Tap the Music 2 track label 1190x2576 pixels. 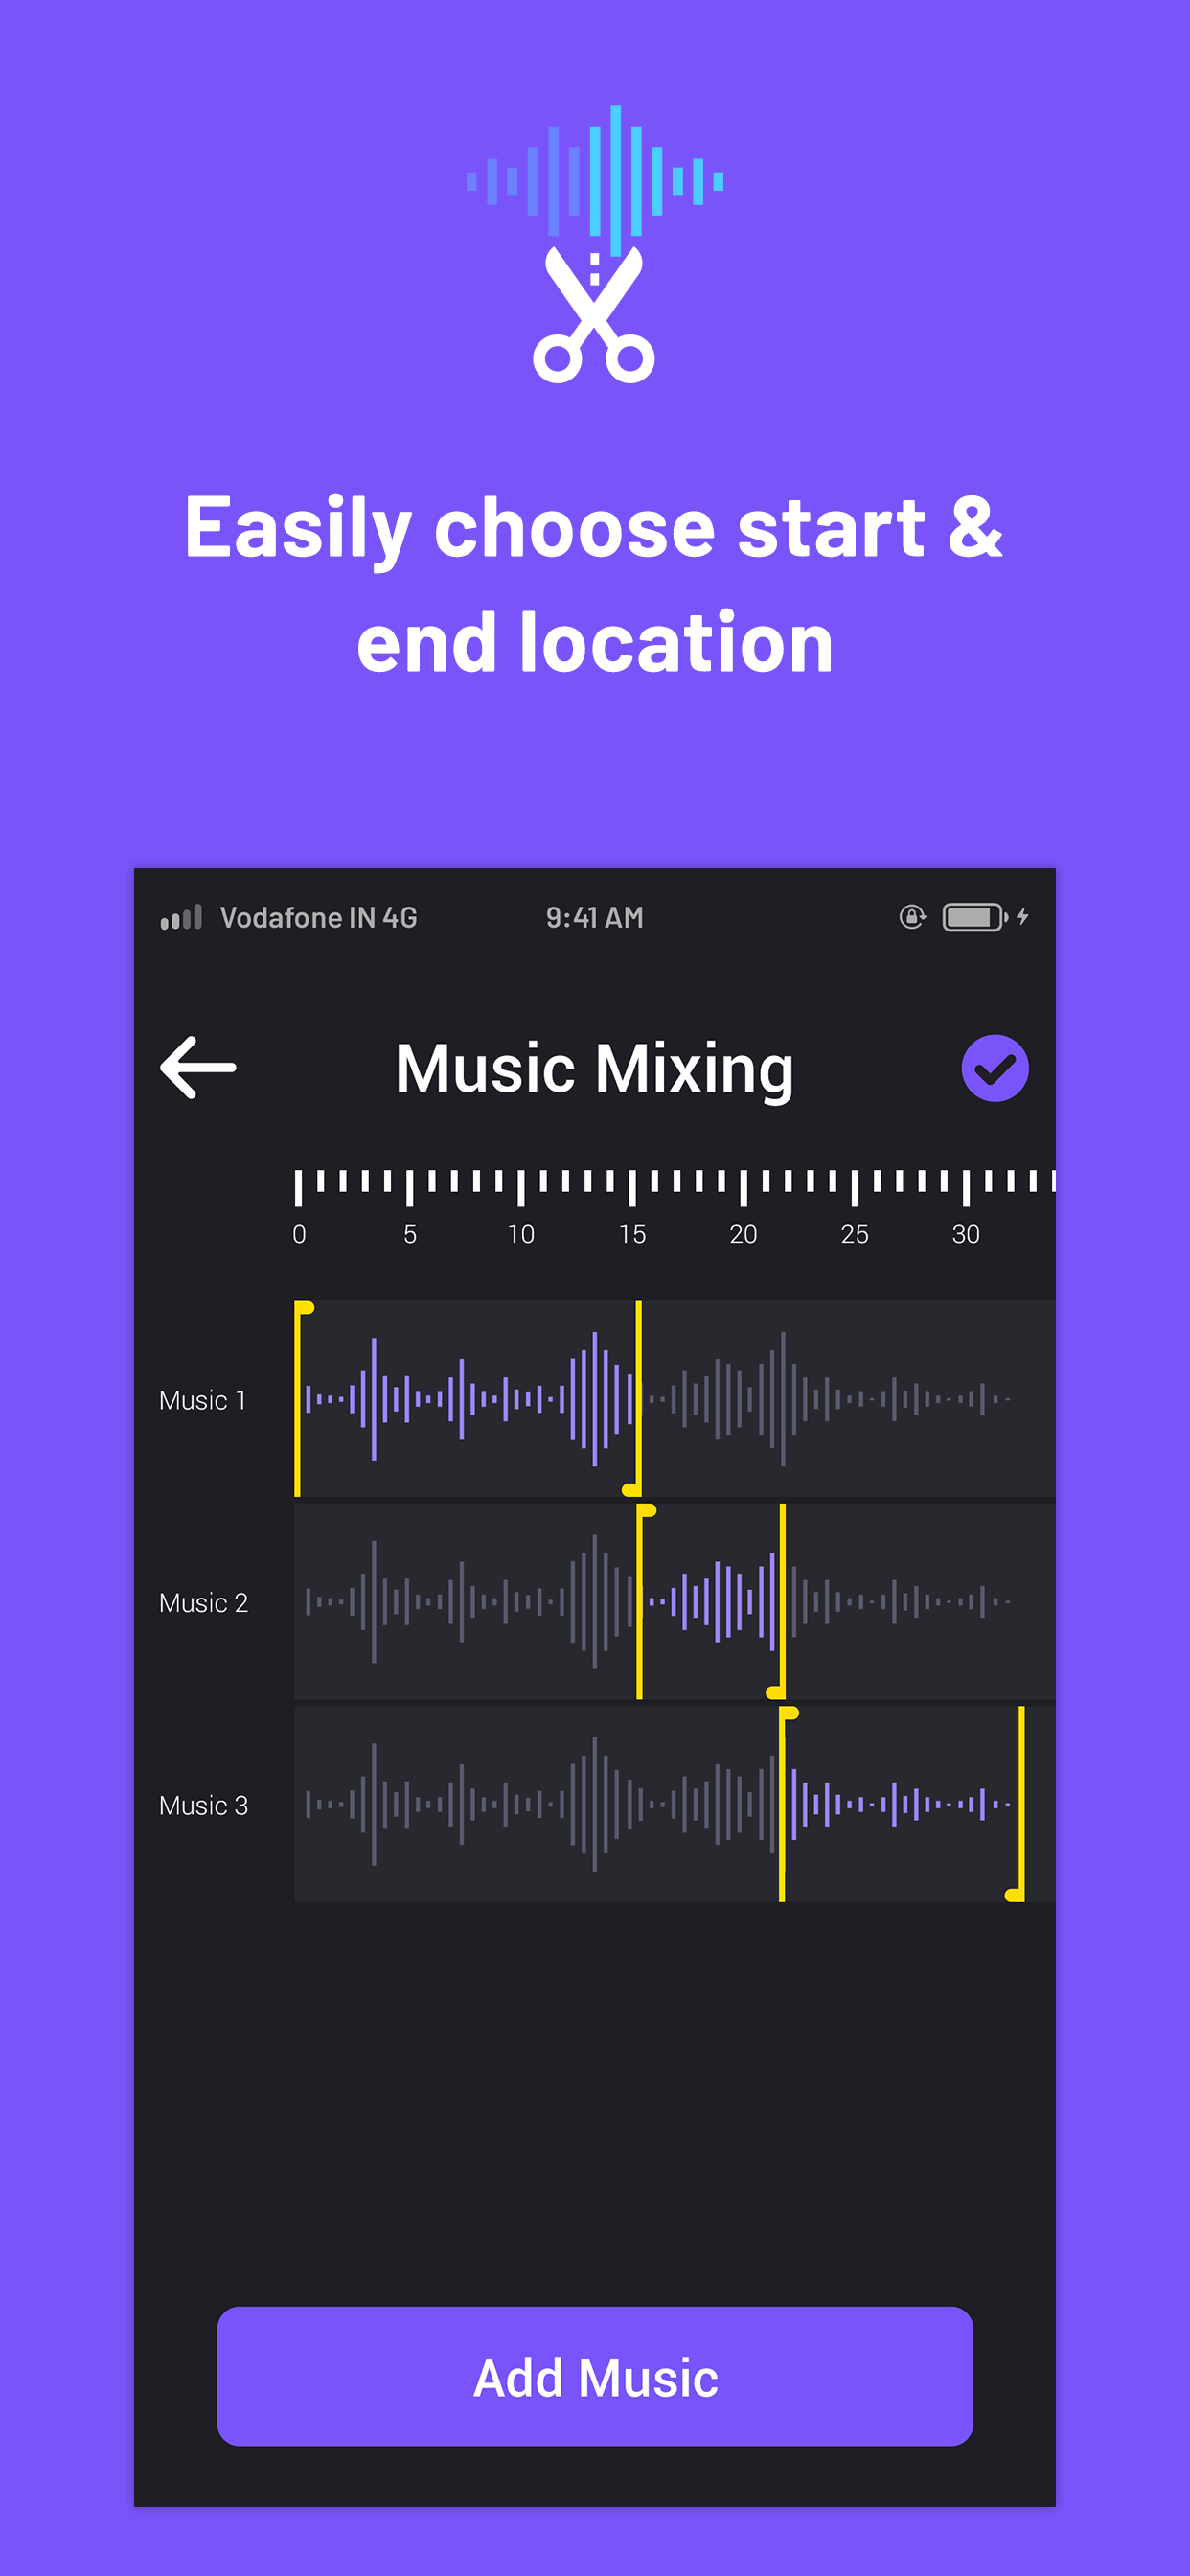tap(203, 1603)
